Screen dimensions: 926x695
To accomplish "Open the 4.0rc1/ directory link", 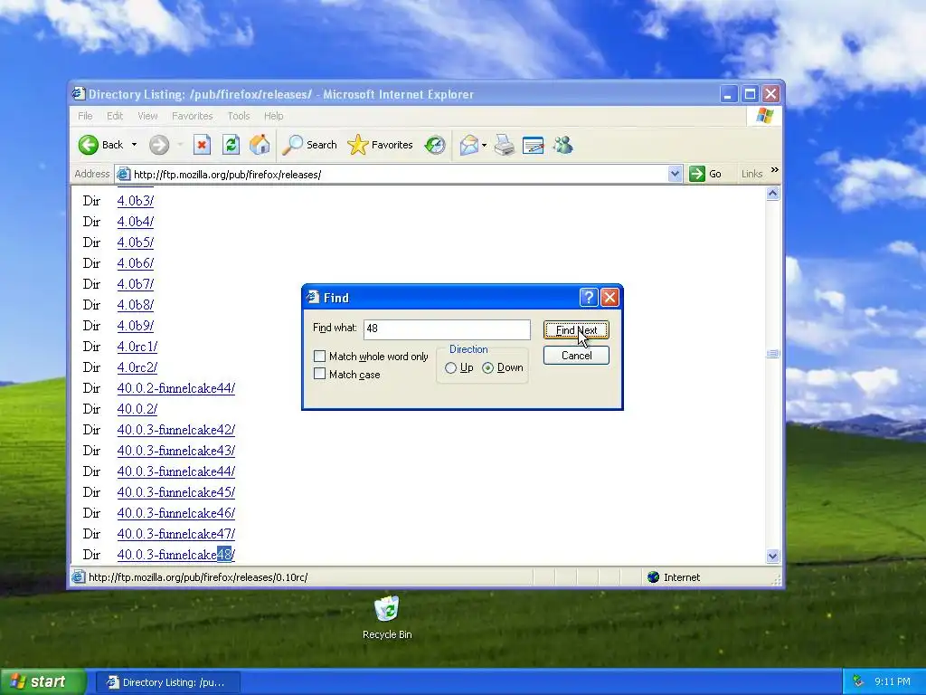I will tap(137, 347).
